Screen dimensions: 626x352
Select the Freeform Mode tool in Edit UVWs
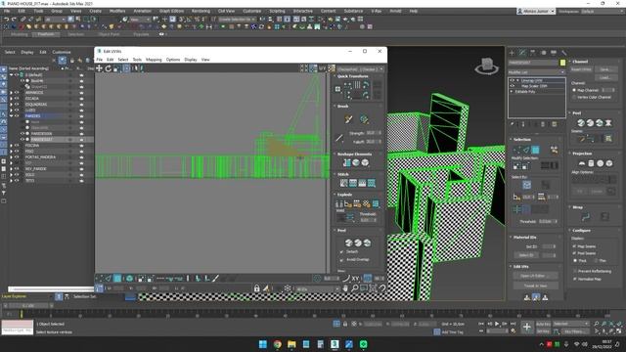pyautogui.click(x=126, y=68)
